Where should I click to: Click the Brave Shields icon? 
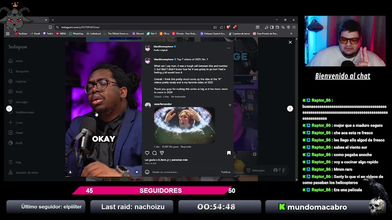tap(228, 27)
